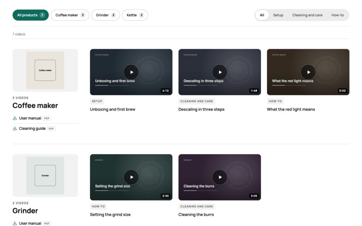Click the 1:48 duration badge
Screen dimensions: 362x226
click(x=254, y=91)
